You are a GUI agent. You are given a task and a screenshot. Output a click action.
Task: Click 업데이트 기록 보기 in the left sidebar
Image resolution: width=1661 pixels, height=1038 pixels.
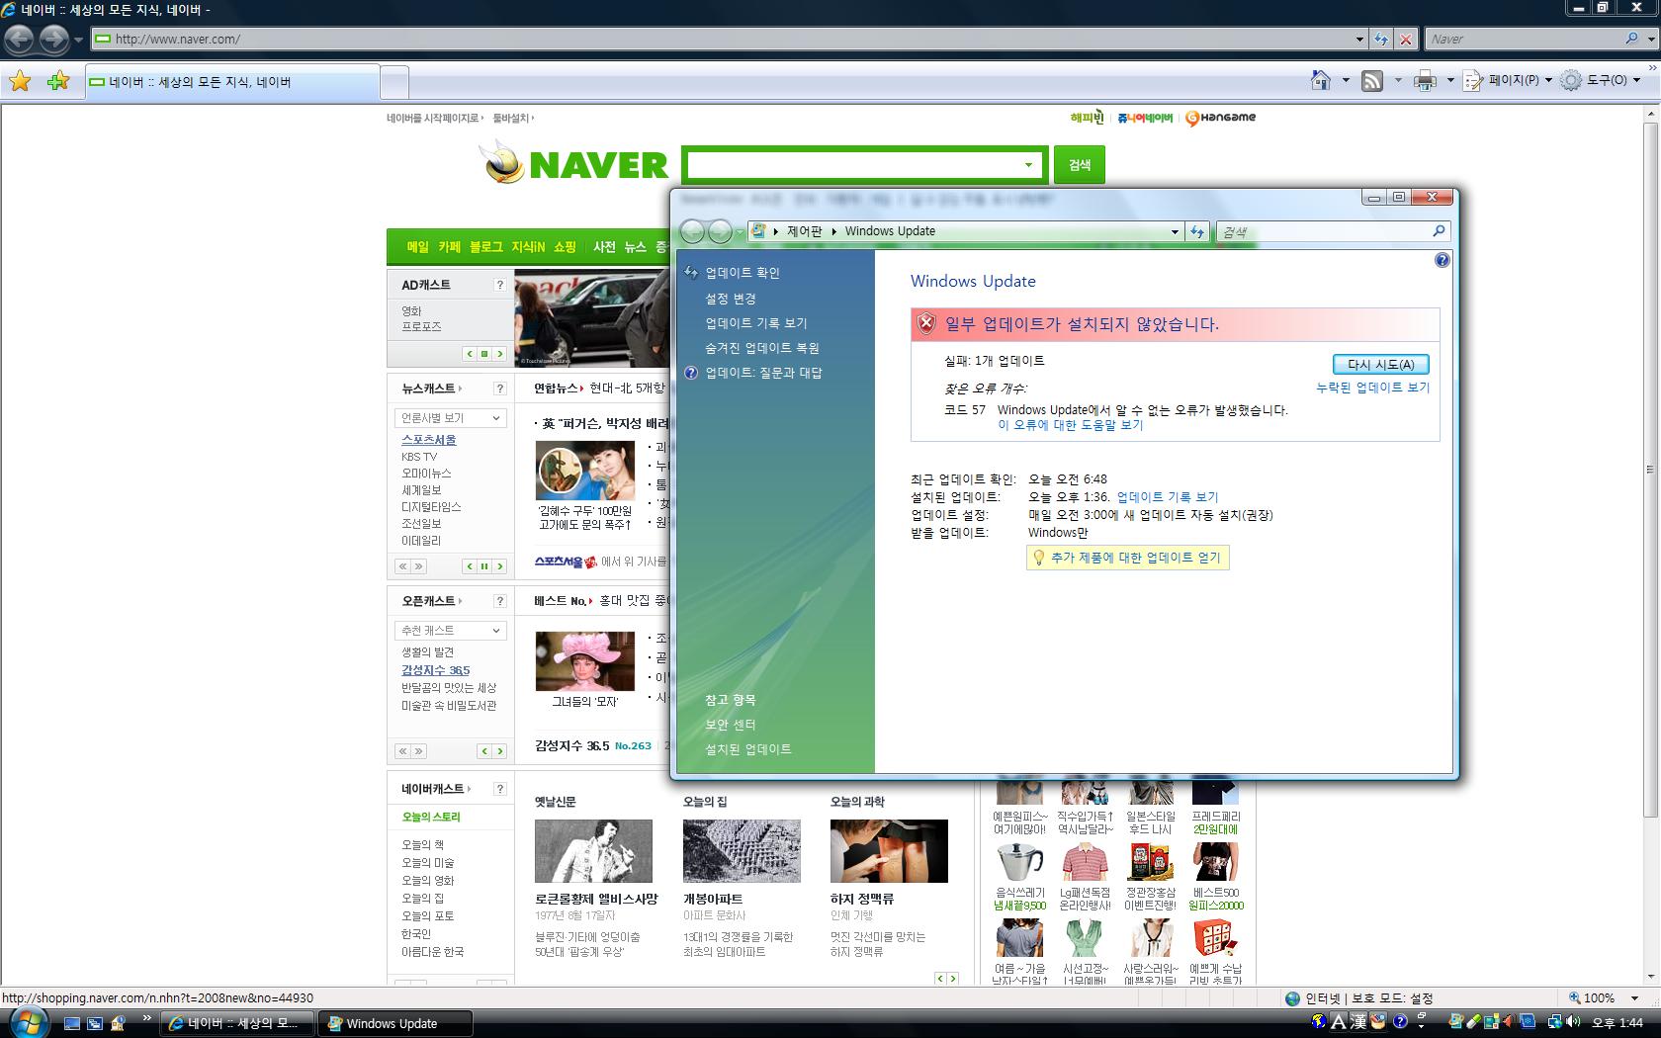pyautogui.click(x=755, y=323)
